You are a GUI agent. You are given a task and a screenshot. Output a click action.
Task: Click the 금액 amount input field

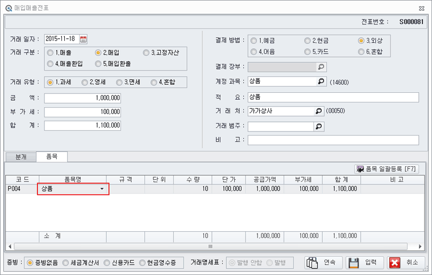click(x=82, y=97)
